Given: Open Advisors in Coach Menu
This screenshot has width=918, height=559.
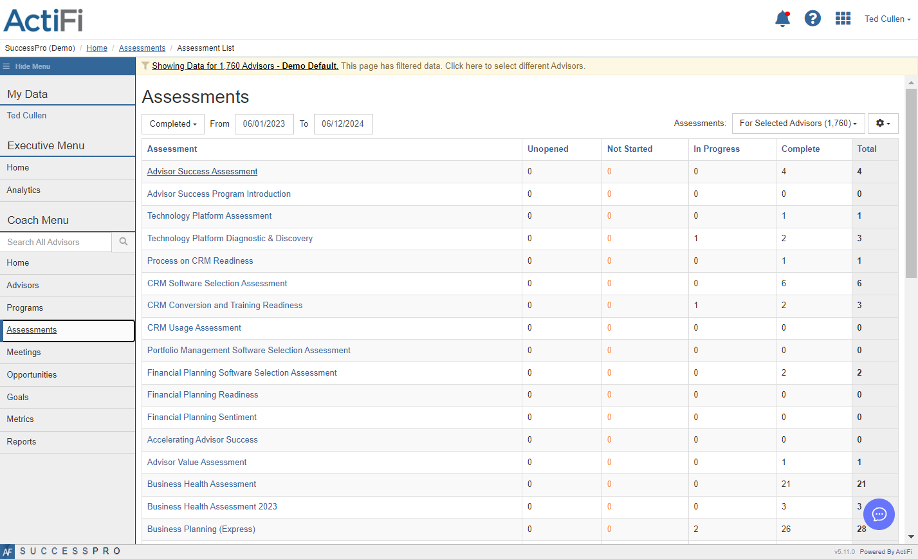Looking at the screenshot, I should 68,286.
